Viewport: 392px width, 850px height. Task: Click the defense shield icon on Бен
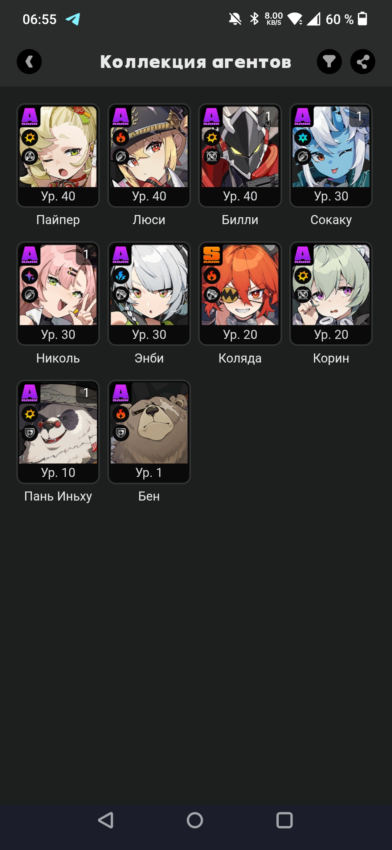(x=121, y=433)
